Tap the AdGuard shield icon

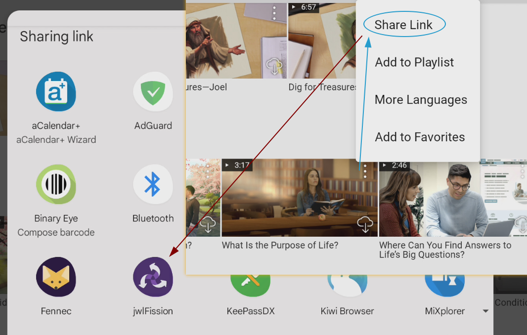[x=153, y=92]
